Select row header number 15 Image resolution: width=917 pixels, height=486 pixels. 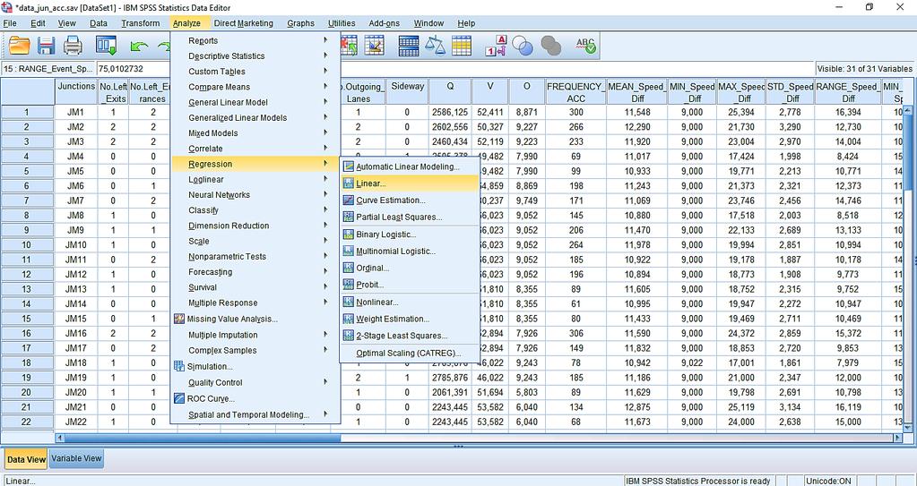pos(27,319)
